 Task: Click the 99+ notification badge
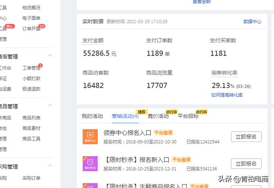click(10, 26)
